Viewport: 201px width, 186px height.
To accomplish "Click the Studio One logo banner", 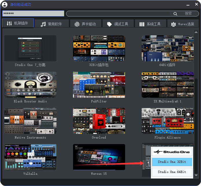I will pos(172,152).
